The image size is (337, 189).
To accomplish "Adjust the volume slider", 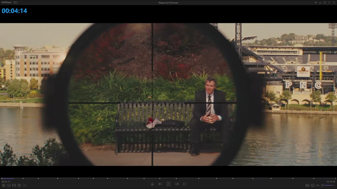I will (x=330, y=185).
